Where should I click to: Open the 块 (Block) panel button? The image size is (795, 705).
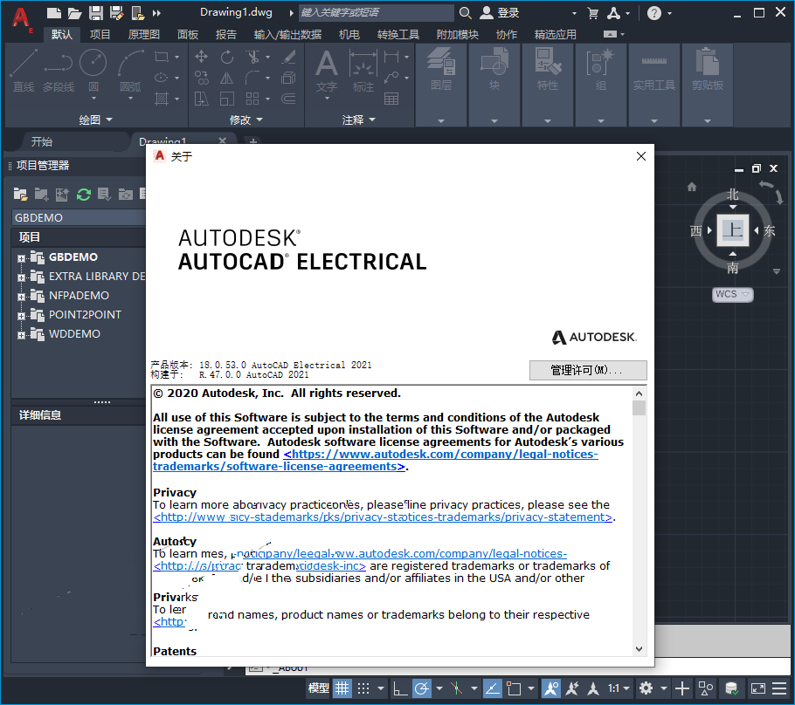[x=494, y=85]
